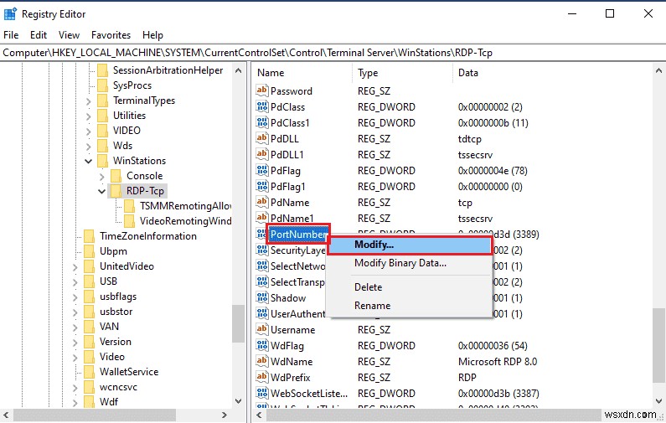Click the WalletService folder icon
Image resolution: width=666 pixels, height=423 pixels.
pyautogui.click(x=89, y=372)
